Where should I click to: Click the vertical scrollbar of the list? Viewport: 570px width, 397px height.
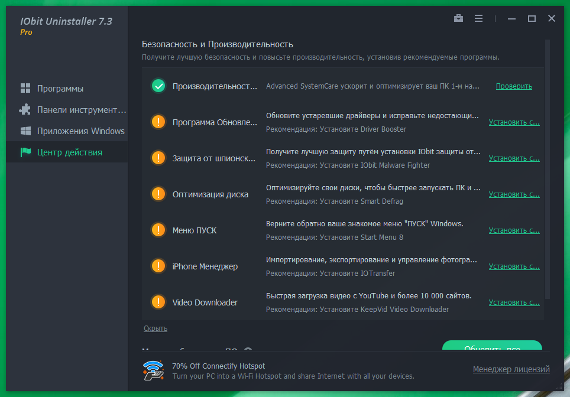pyautogui.click(x=548, y=169)
